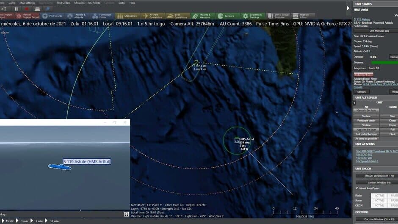Toggle Inherit from Parent checkbox
Viewport: 398px width, 224px height.
357,188
